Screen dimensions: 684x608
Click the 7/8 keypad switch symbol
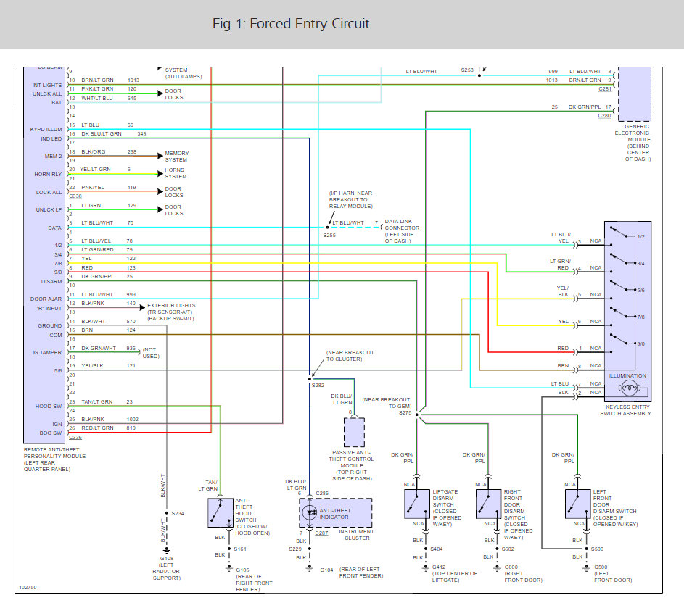pyautogui.click(x=622, y=313)
